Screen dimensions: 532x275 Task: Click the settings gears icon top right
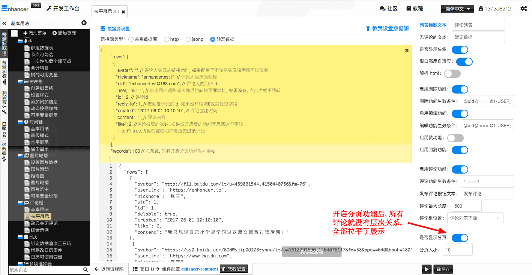[x=523, y=9]
